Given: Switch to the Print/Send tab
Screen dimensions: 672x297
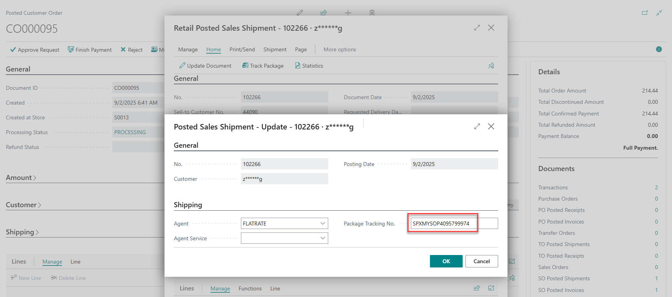Looking at the screenshot, I should point(242,49).
